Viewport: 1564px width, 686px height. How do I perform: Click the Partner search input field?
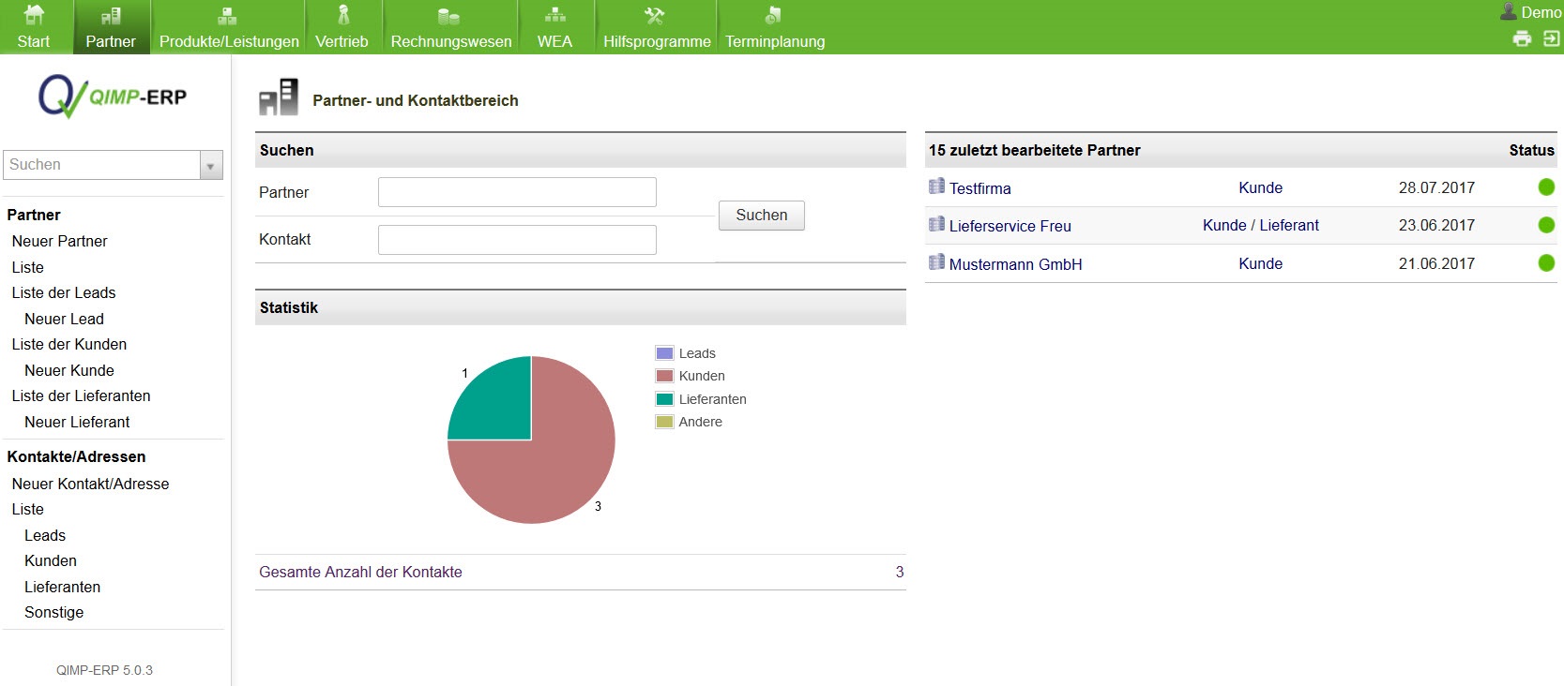517,192
